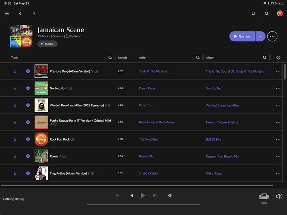Open the By Roon folder label
287x215 pixels.
pos(74,36)
